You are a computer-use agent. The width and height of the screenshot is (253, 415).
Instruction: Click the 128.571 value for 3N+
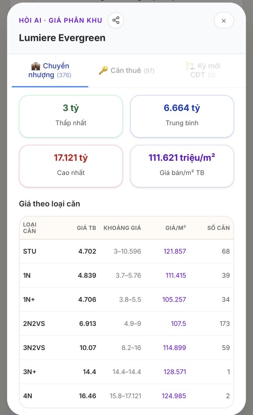175,372
